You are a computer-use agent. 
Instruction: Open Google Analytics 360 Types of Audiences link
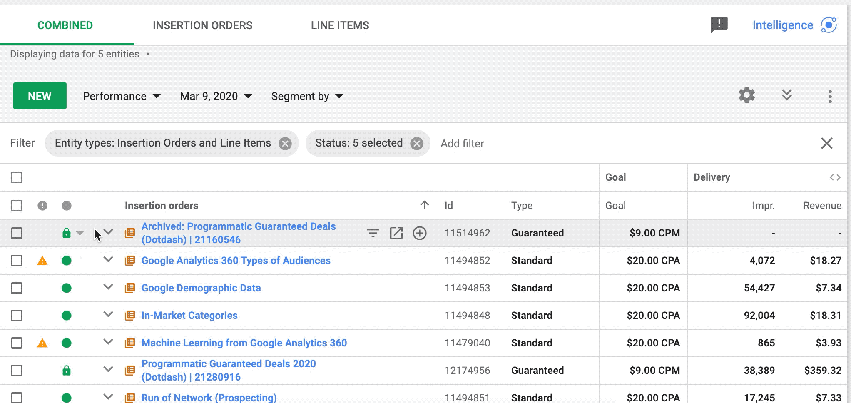(x=236, y=261)
